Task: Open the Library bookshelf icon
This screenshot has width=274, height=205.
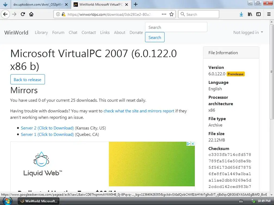Action: [x=250, y=14]
